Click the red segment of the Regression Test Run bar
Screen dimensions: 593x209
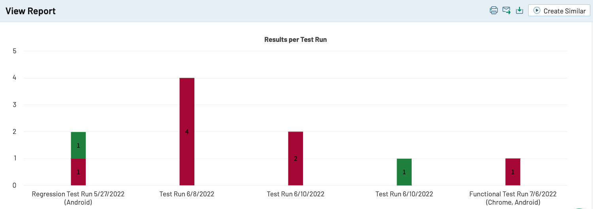tap(78, 172)
